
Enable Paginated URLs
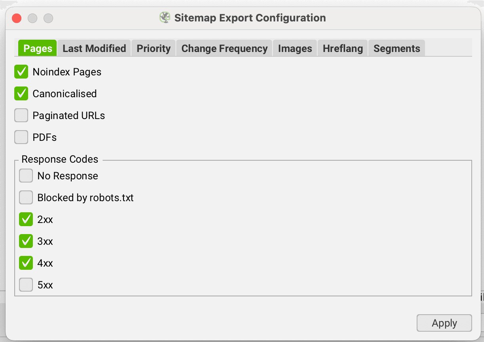21,115
